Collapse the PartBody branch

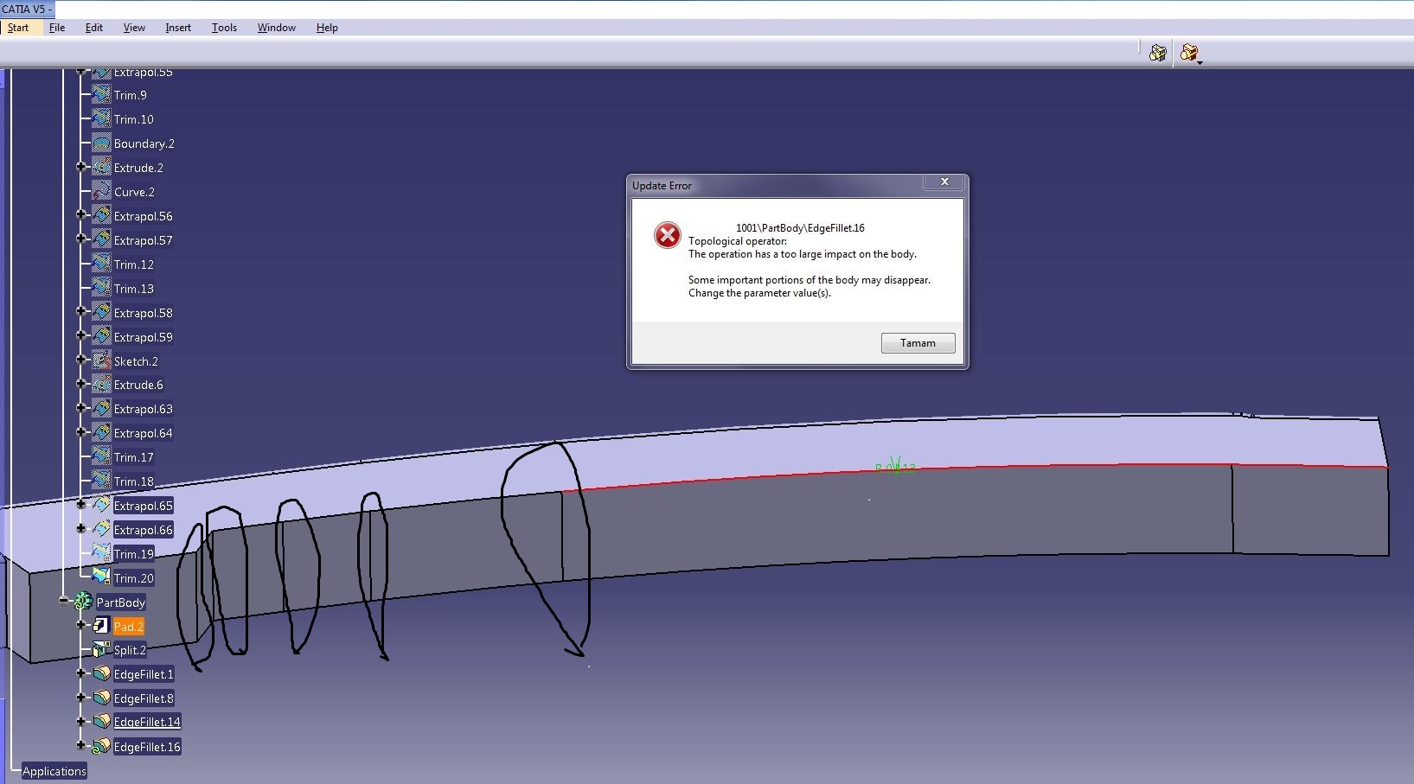click(x=65, y=601)
